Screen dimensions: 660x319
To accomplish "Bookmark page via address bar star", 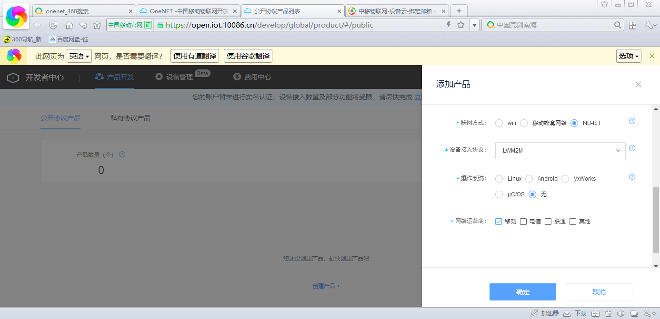I will click(461, 25).
